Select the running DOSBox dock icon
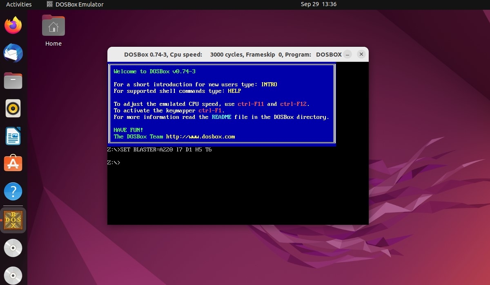 click(x=13, y=219)
